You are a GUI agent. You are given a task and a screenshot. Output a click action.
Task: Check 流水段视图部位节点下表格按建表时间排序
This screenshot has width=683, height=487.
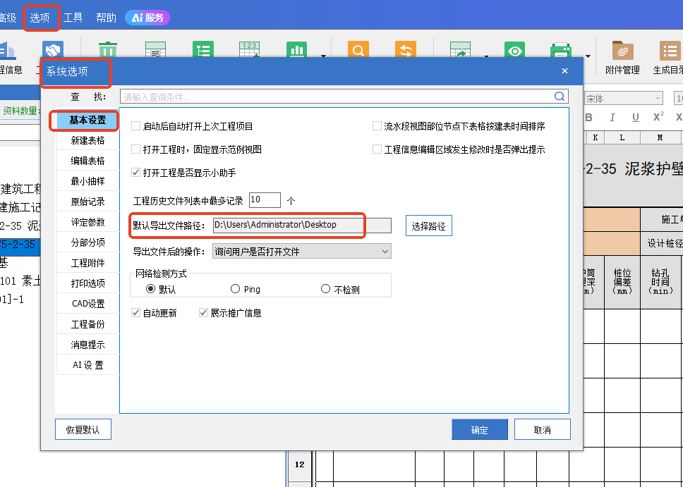[377, 126]
